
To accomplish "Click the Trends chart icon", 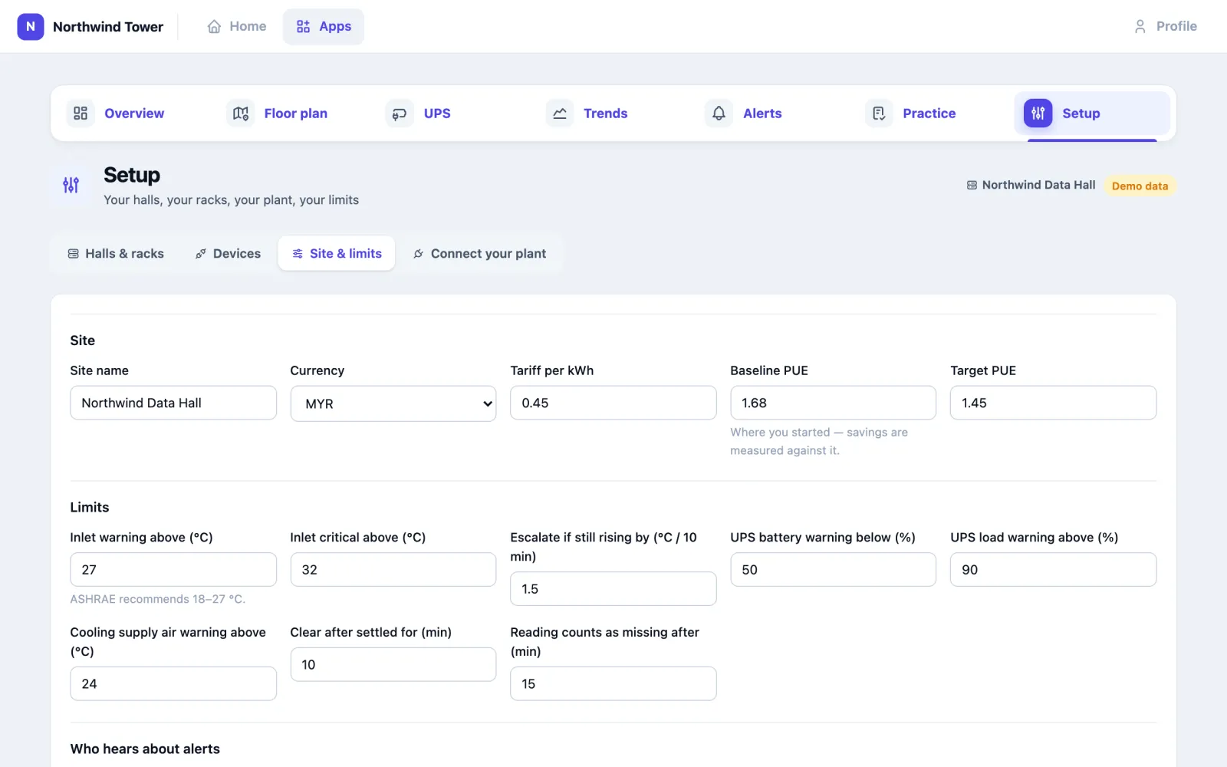I will pos(560,114).
